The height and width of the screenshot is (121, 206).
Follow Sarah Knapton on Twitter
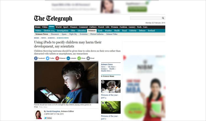click(48, 118)
